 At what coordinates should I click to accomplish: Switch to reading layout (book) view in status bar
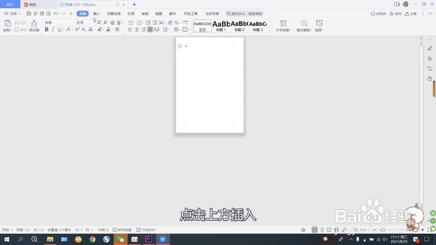point(329,230)
